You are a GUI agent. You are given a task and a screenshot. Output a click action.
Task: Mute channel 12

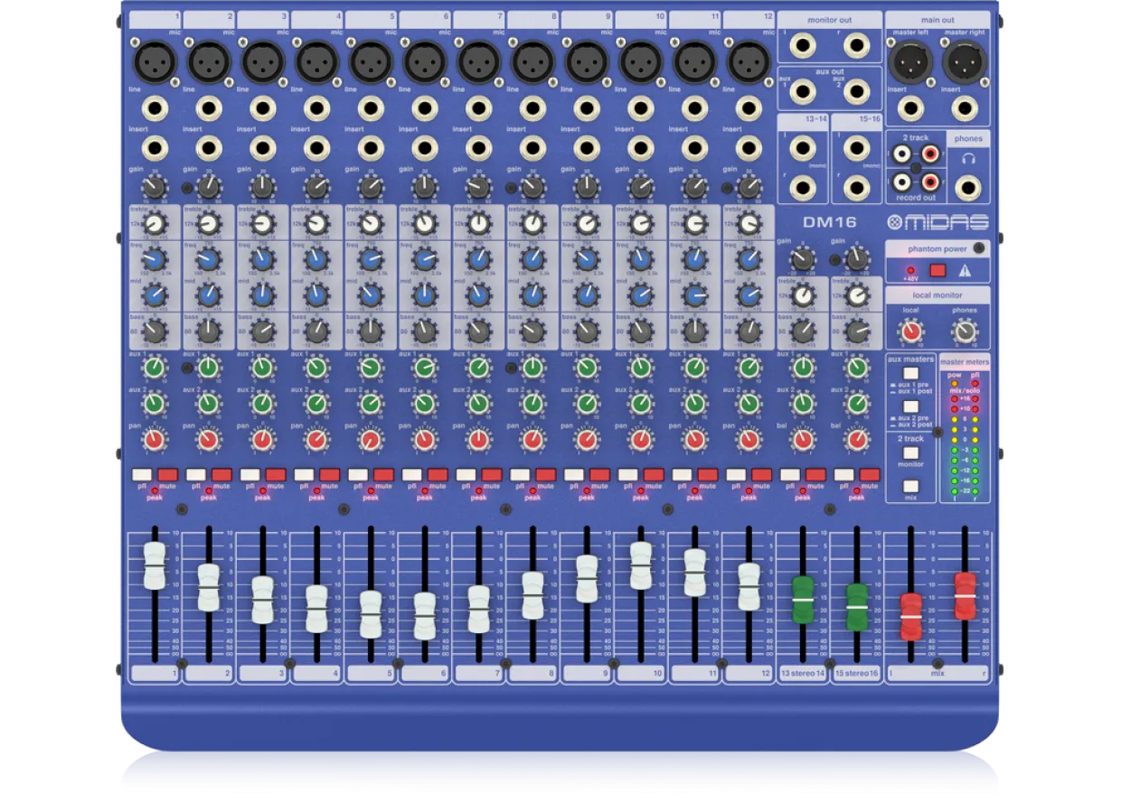pos(762,474)
